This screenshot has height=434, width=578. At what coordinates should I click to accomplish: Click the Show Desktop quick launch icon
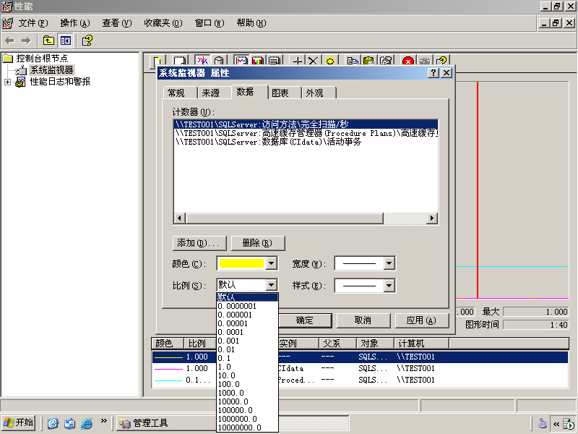tap(53, 423)
